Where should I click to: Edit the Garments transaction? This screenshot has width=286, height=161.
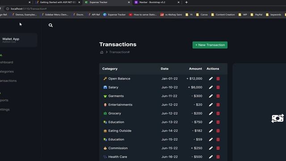pos(210,96)
